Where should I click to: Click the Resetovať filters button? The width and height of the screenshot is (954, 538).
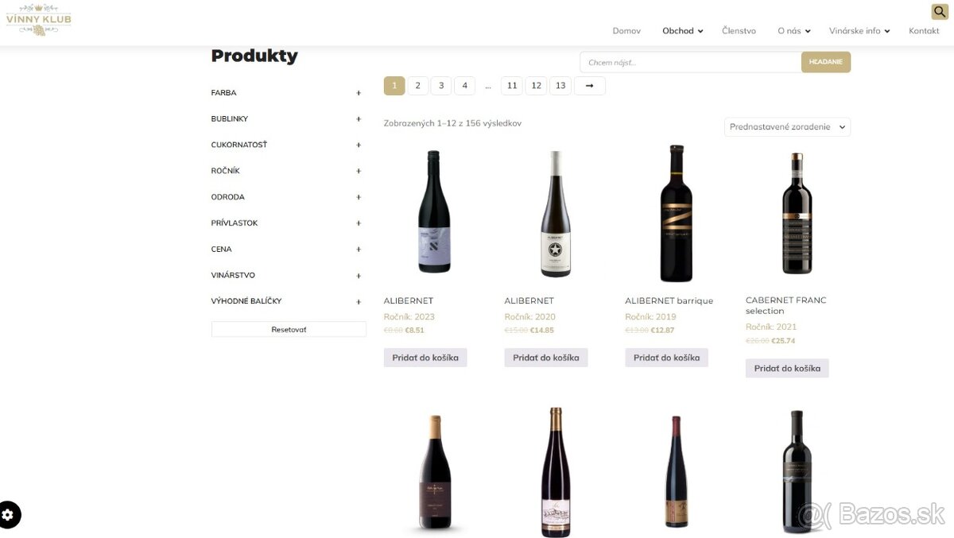(x=289, y=329)
